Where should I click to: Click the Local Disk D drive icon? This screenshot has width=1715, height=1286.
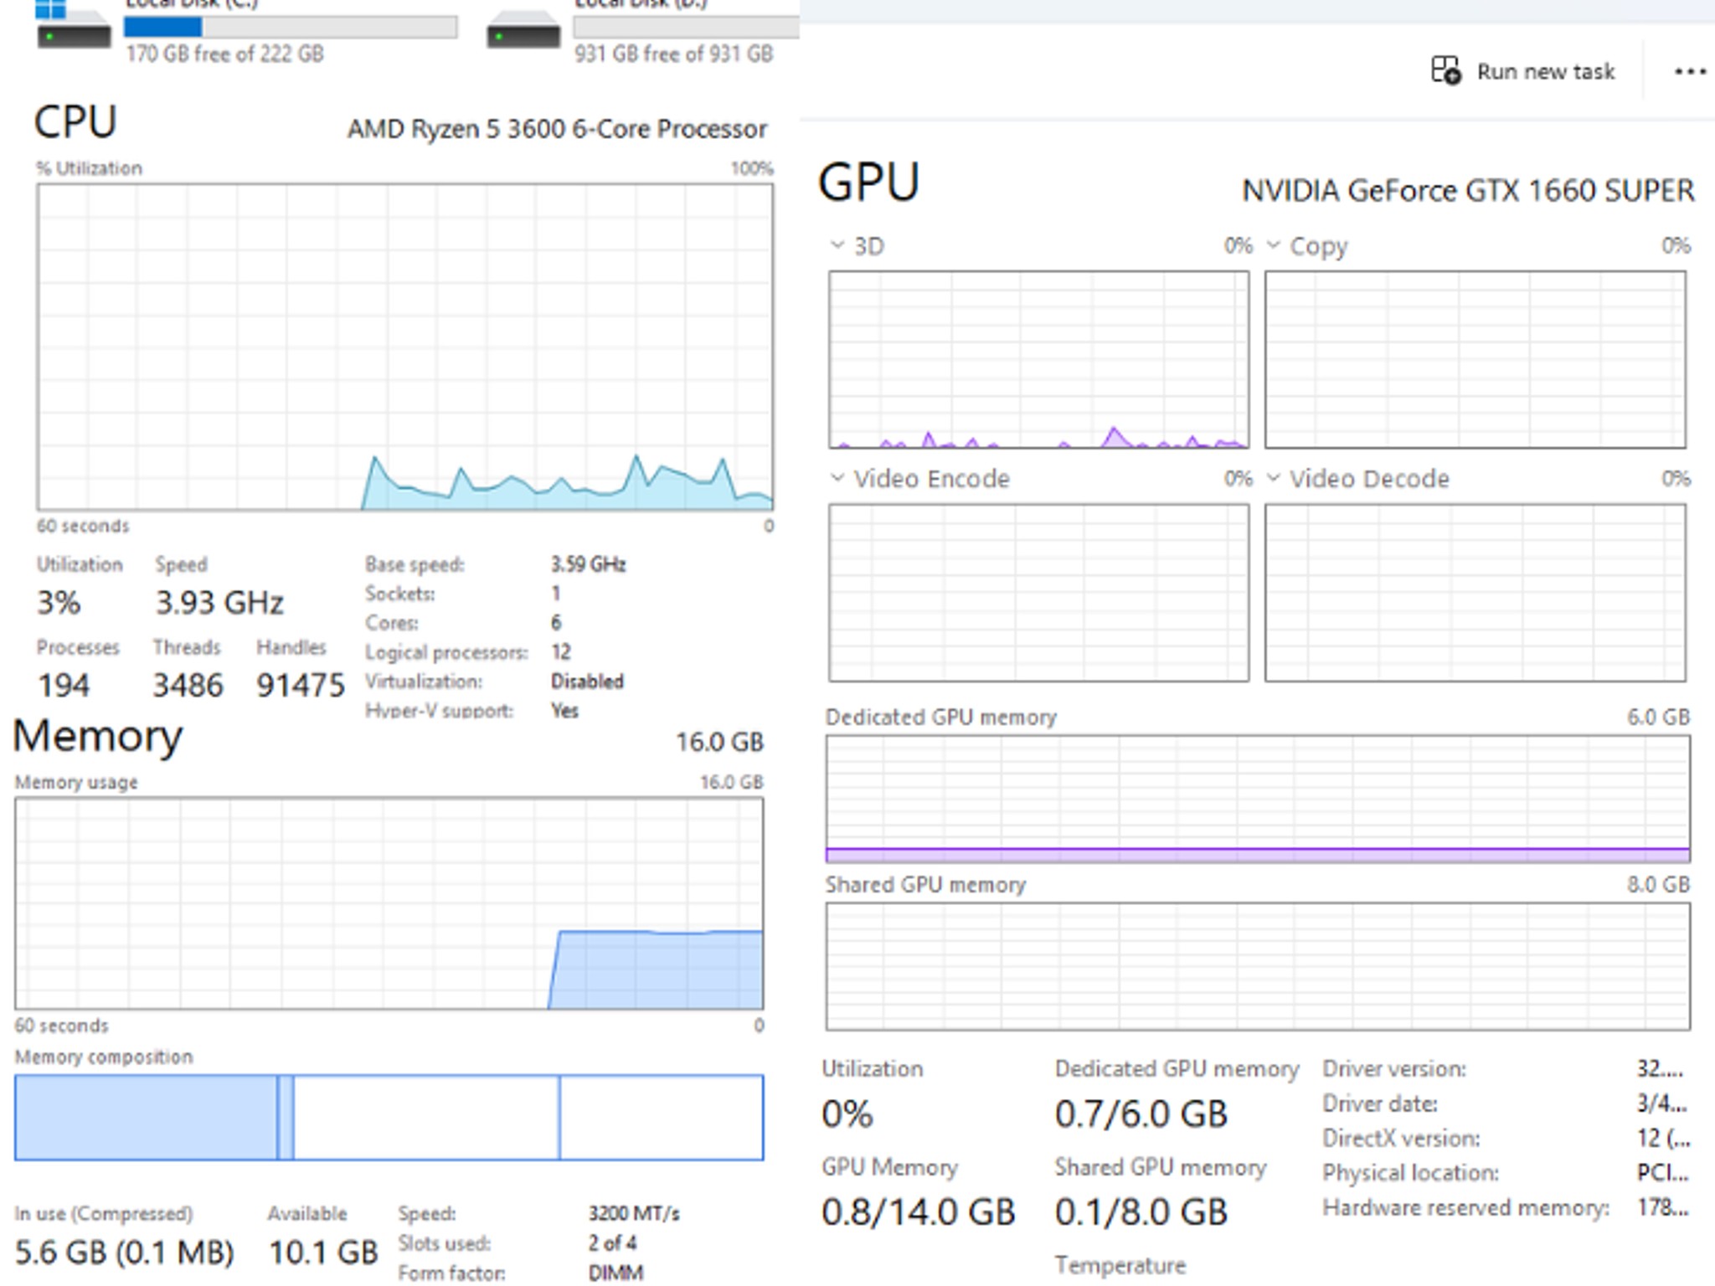pyautogui.click(x=523, y=29)
